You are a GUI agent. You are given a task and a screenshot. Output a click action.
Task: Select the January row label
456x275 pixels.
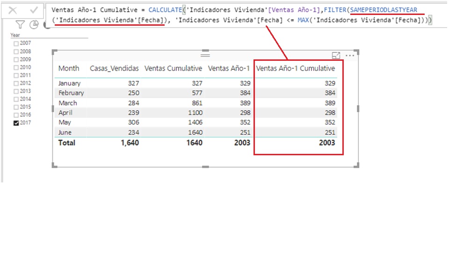pyautogui.click(x=69, y=83)
